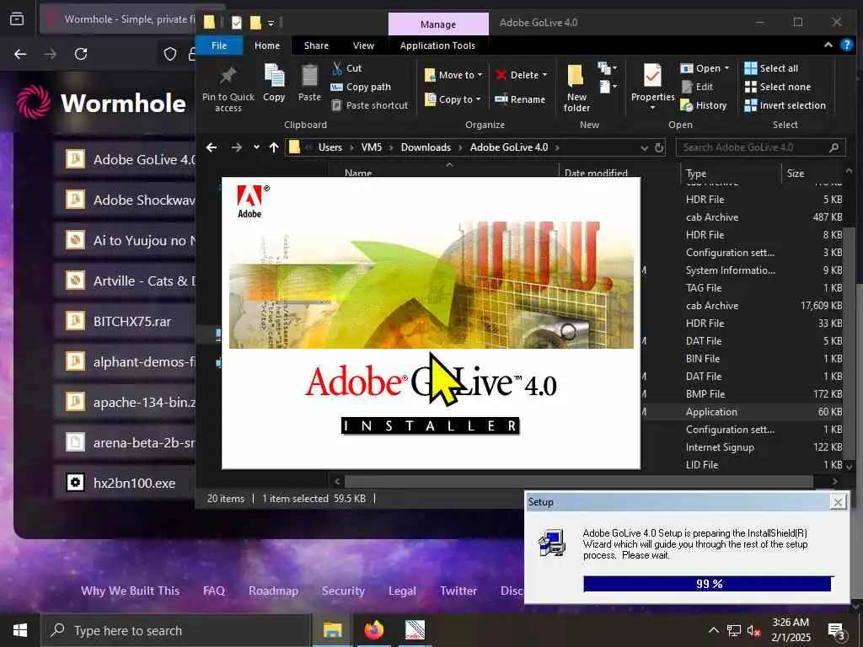This screenshot has height=647, width=863.
Task: Click the browser back arrow
Action: 20,54
